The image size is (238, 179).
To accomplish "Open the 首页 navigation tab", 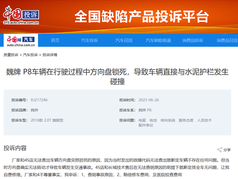I will pyautogui.click(x=55, y=40).
